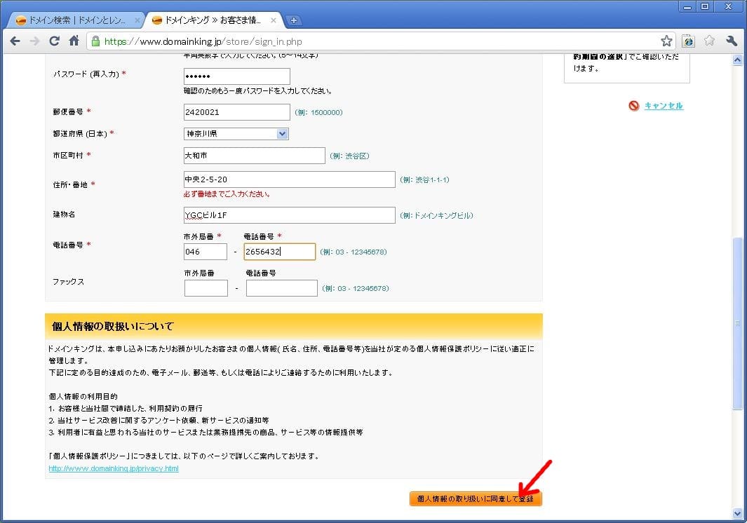
Task: Open the domainking privacy.html link
Action: [x=114, y=468]
